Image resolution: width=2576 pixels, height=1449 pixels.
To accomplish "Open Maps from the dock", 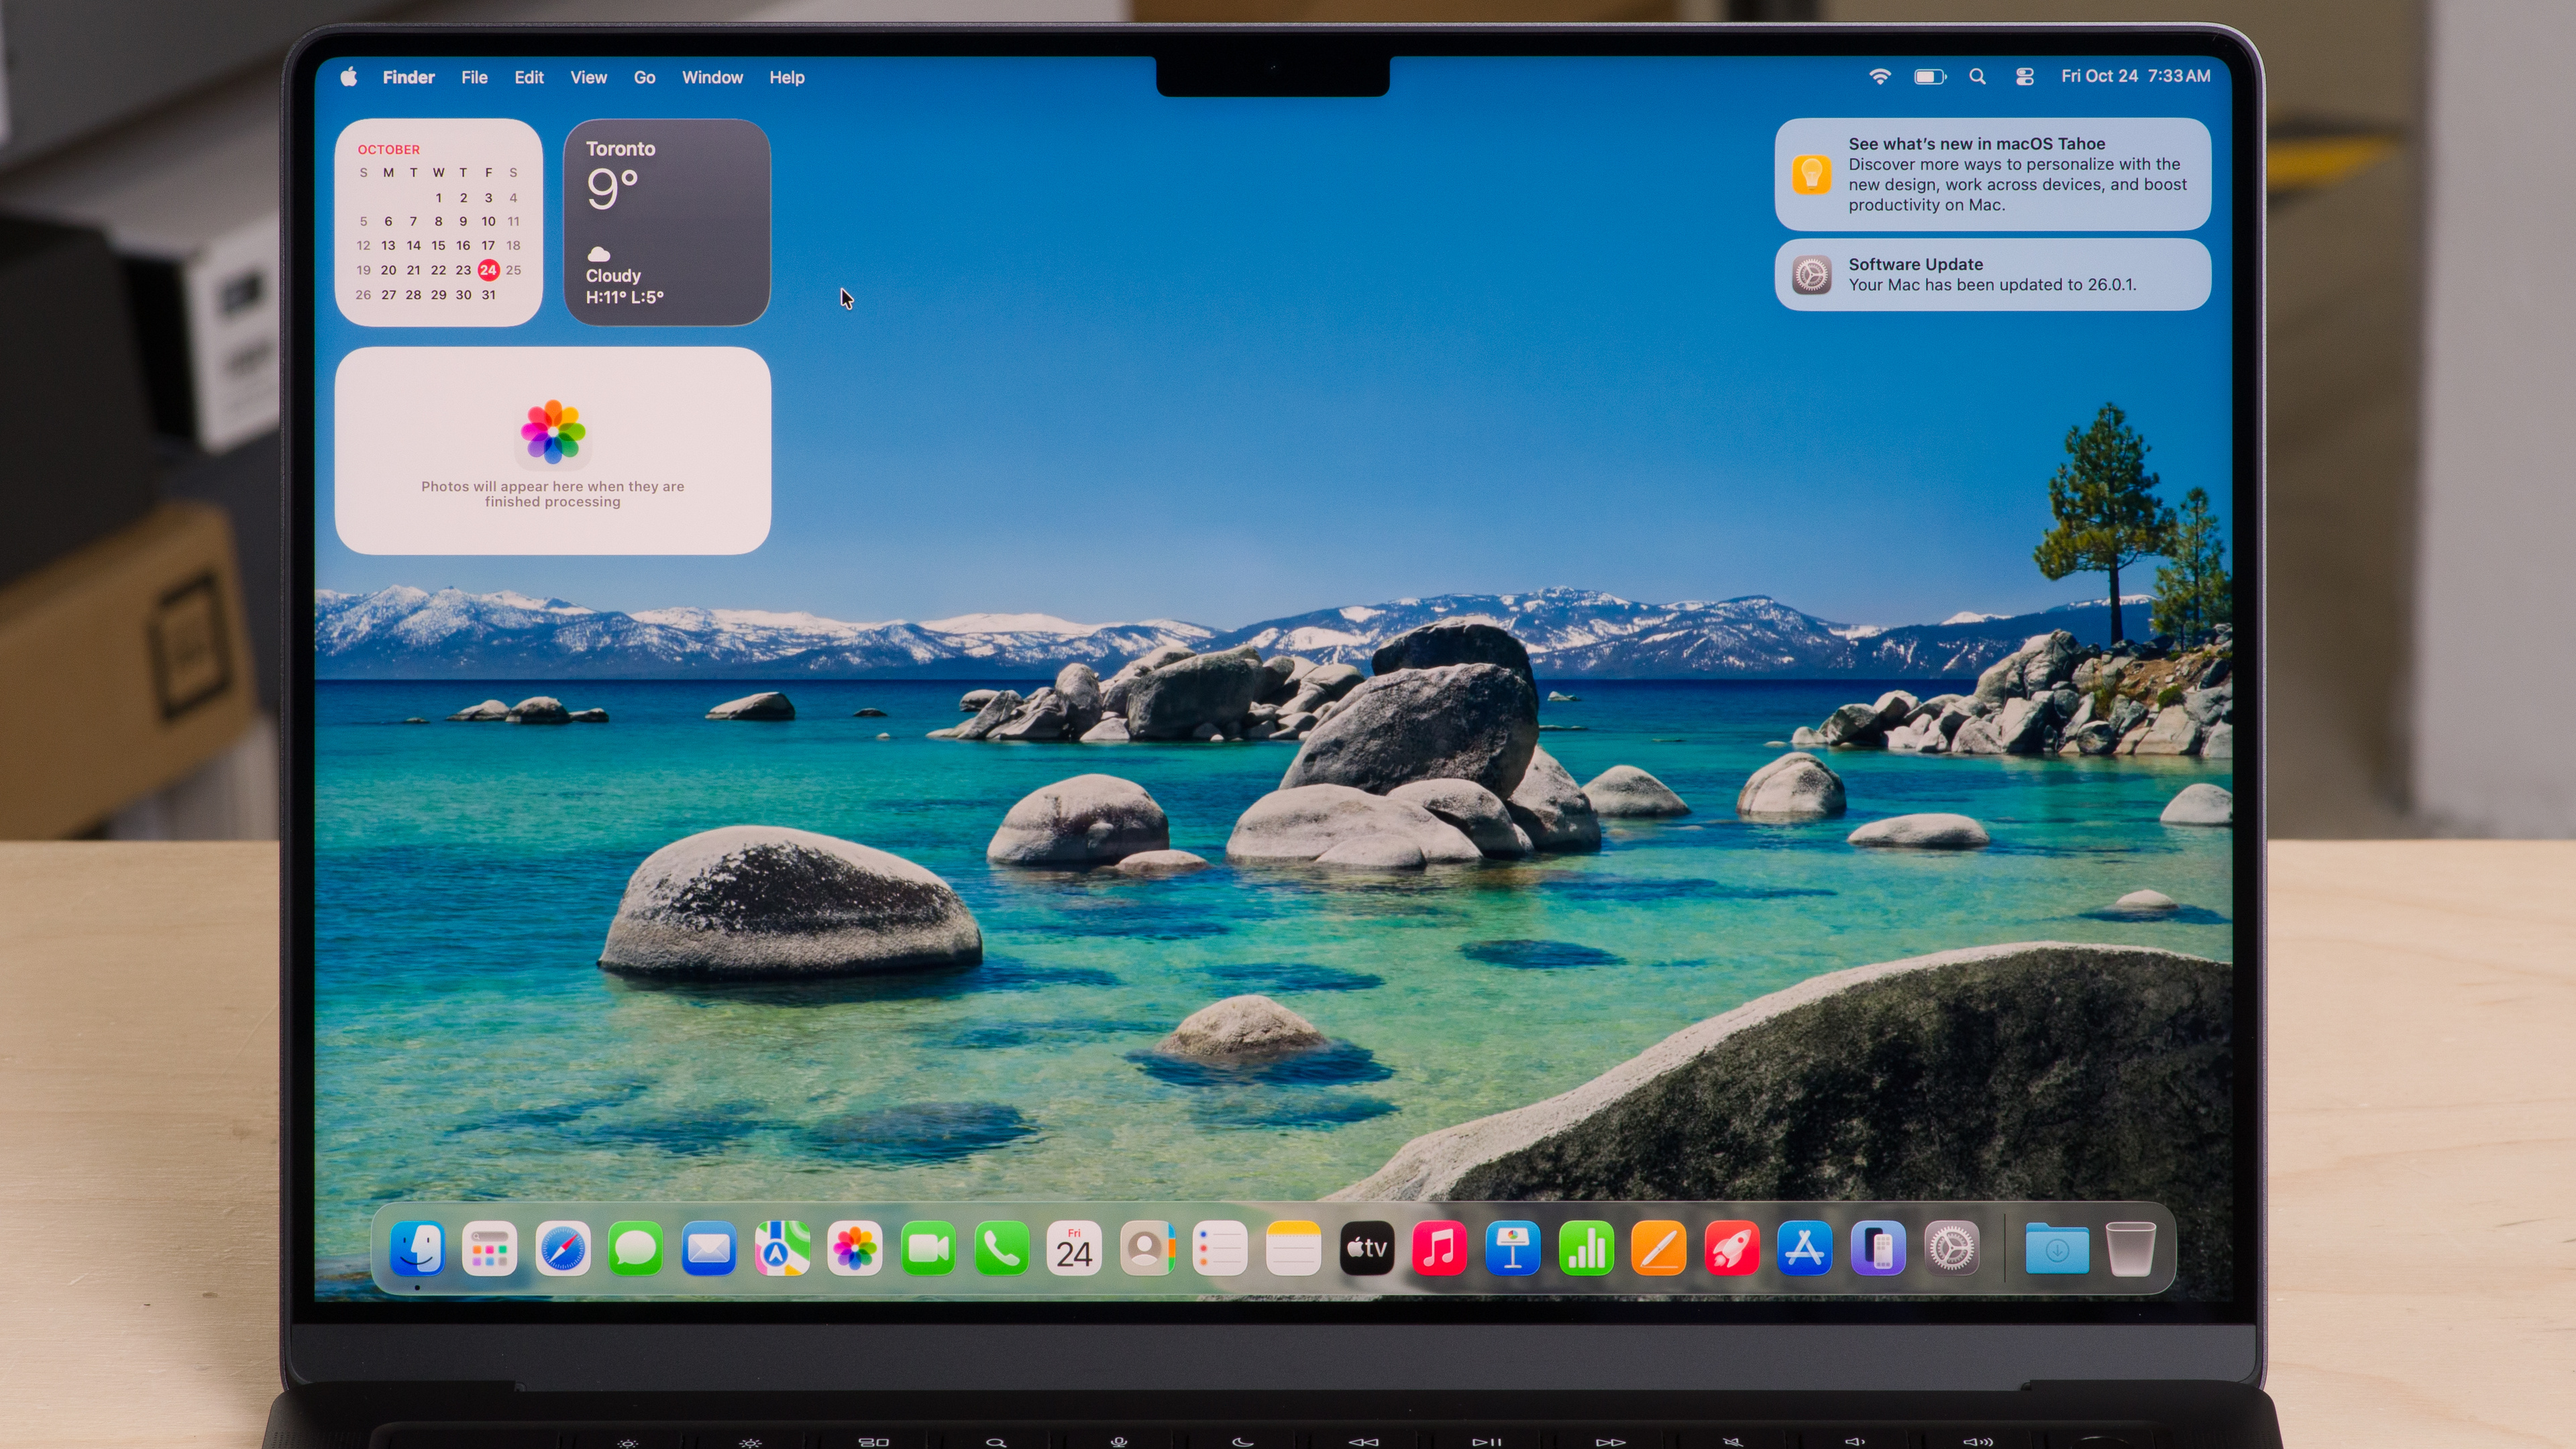I will point(782,1248).
